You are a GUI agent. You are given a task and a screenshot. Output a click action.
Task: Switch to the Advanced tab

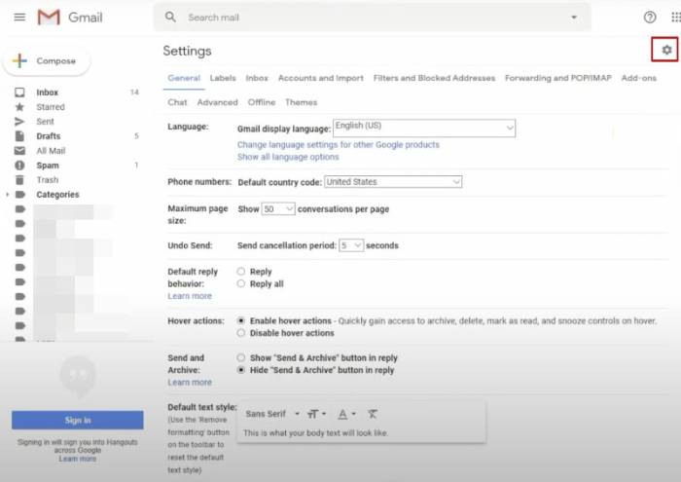(x=217, y=102)
